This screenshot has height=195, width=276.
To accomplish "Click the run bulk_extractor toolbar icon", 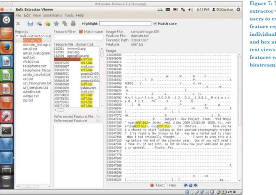I will (x=39, y=23).
